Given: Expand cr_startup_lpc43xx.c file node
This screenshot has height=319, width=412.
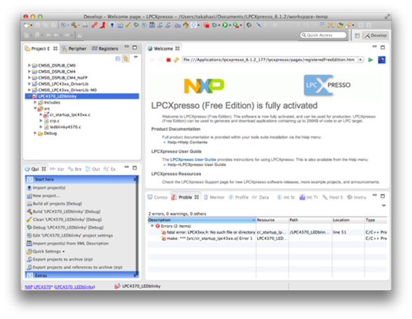Looking at the screenshot, I should 41,115.
